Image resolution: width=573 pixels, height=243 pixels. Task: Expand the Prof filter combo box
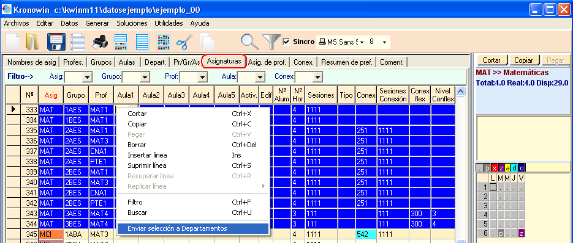point(202,77)
